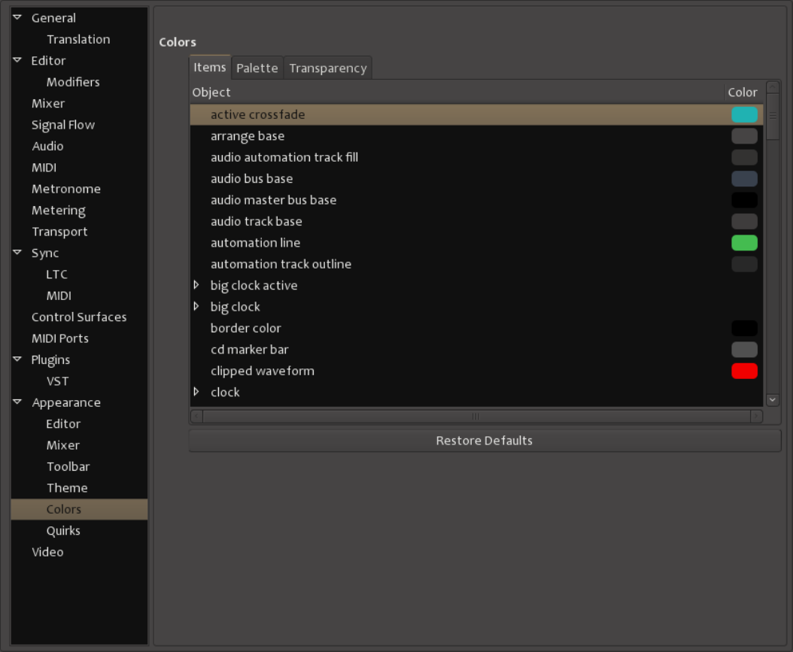Select 'clipped waveform' row text

263,371
